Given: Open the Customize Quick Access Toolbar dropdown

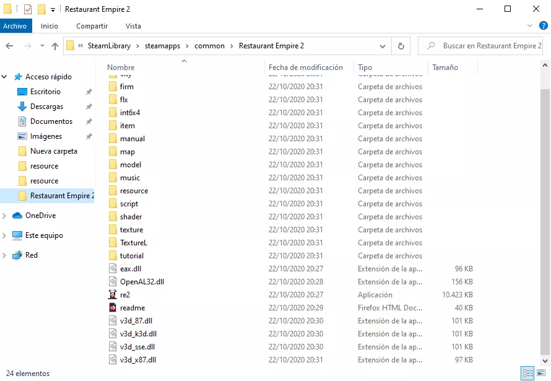Looking at the screenshot, I should (53, 9).
